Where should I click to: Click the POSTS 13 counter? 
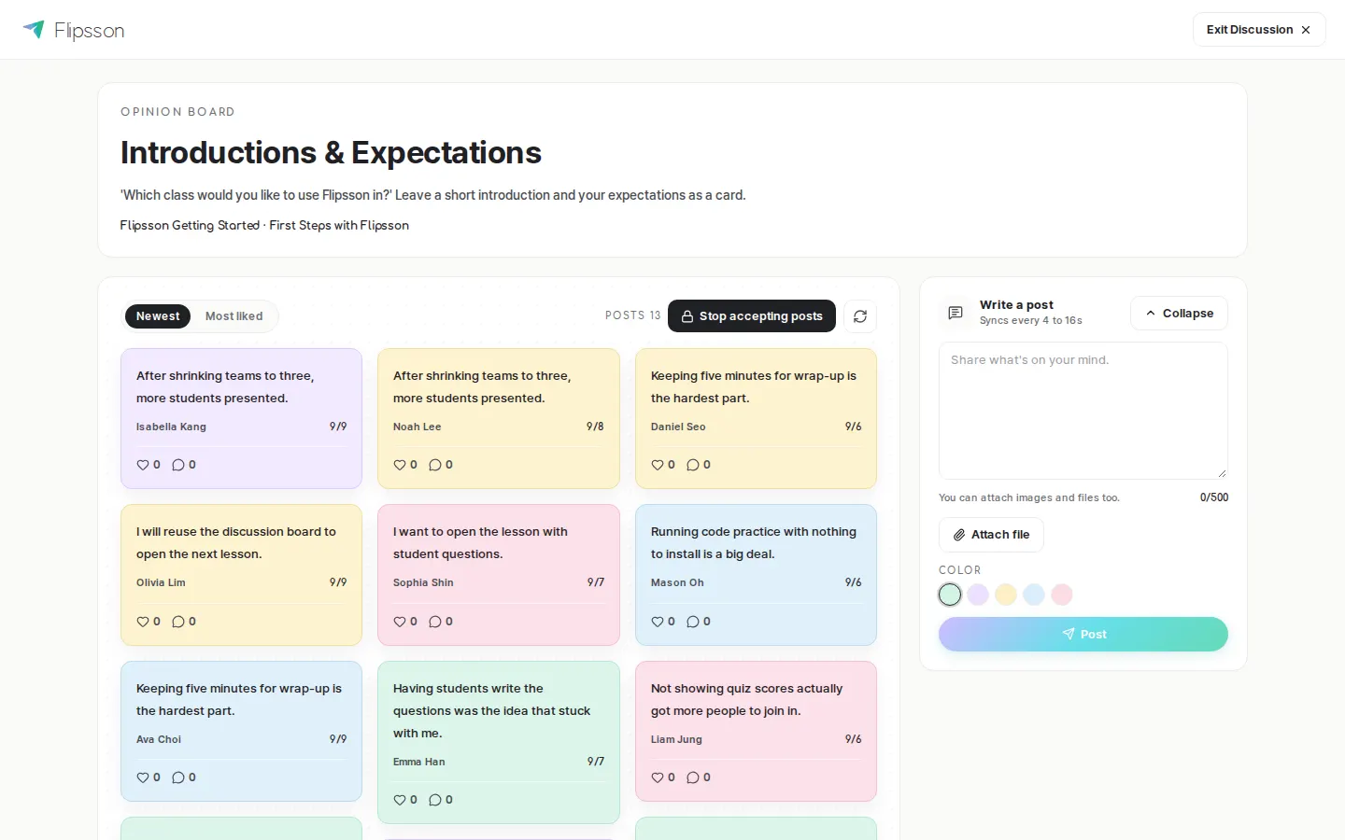[632, 315]
